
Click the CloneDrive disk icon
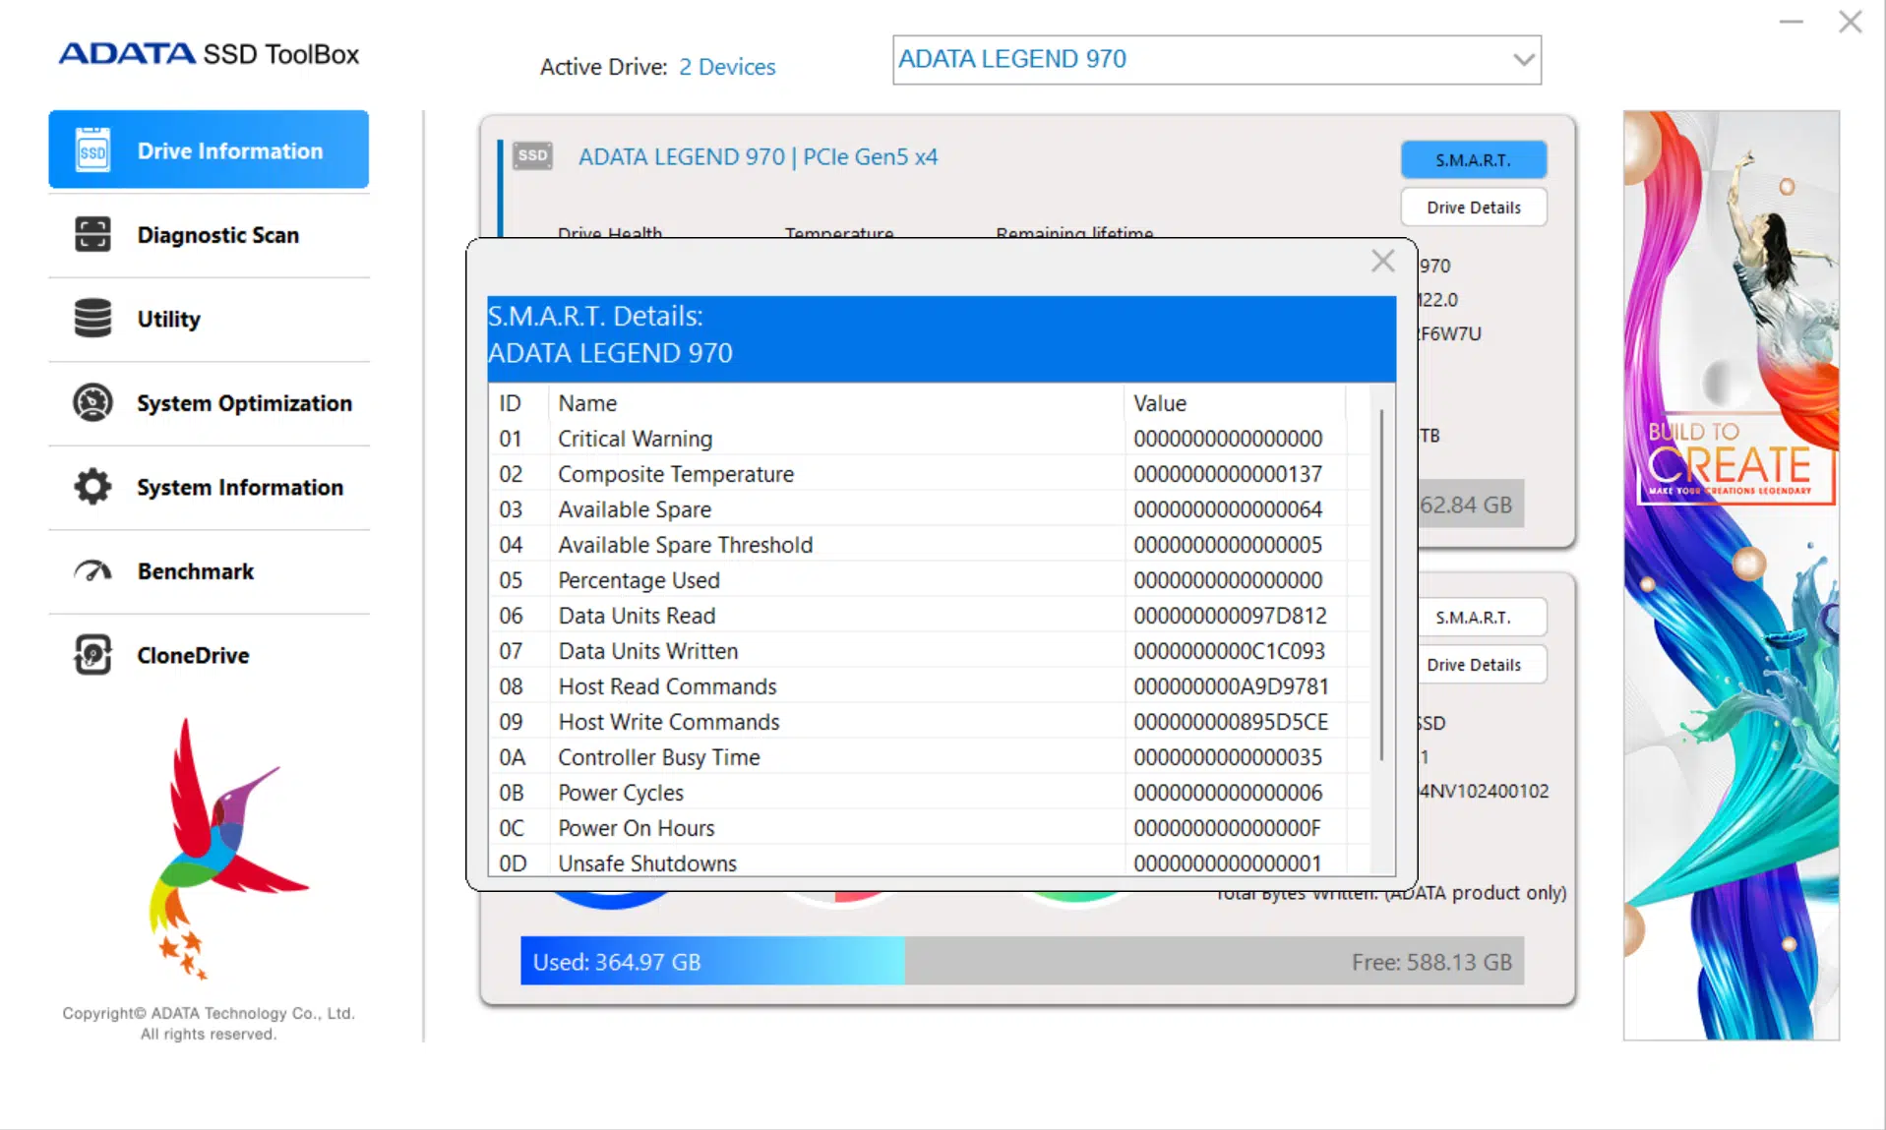[x=92, y=655]
